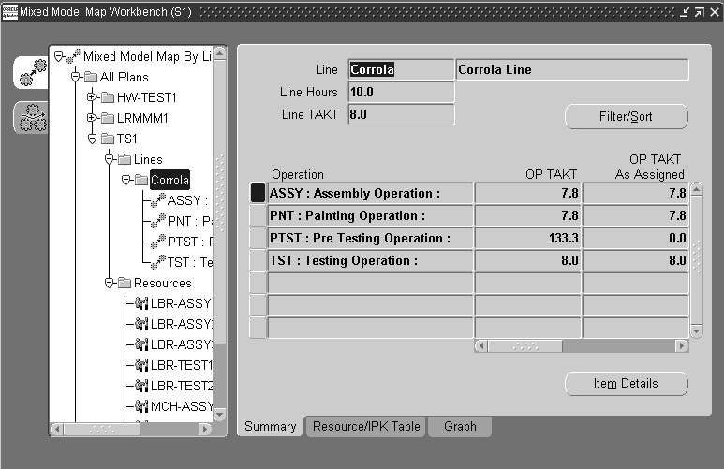
Task: Click PNT : Painting Operation cell
Action: [370, 215]
